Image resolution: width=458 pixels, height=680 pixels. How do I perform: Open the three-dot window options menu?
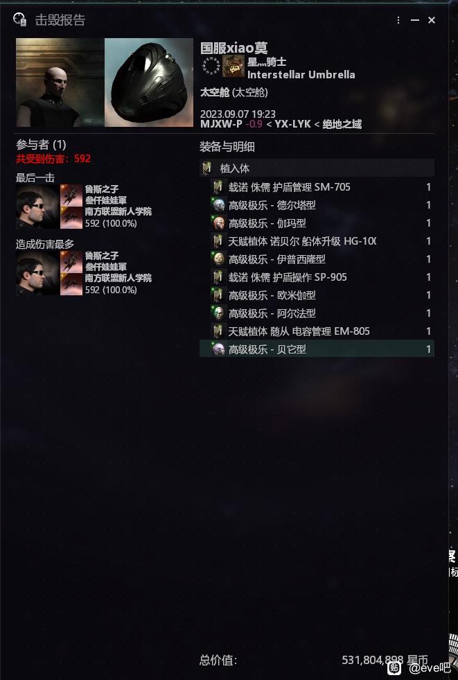point(398,20)
